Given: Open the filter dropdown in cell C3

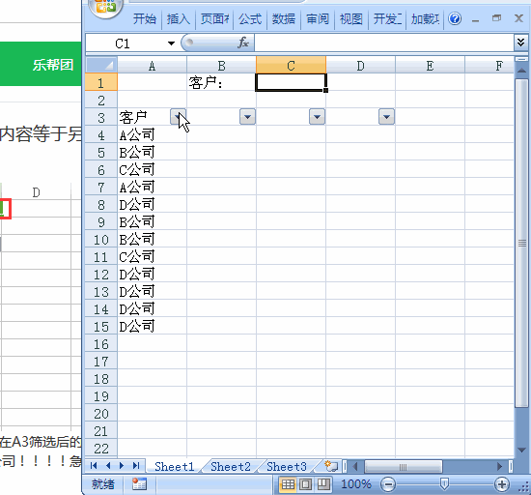Looking at the screenshot, I should [x=317, y=117].
